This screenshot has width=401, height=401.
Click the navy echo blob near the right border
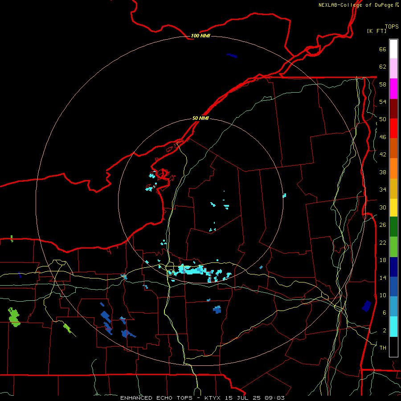(367, 306)
